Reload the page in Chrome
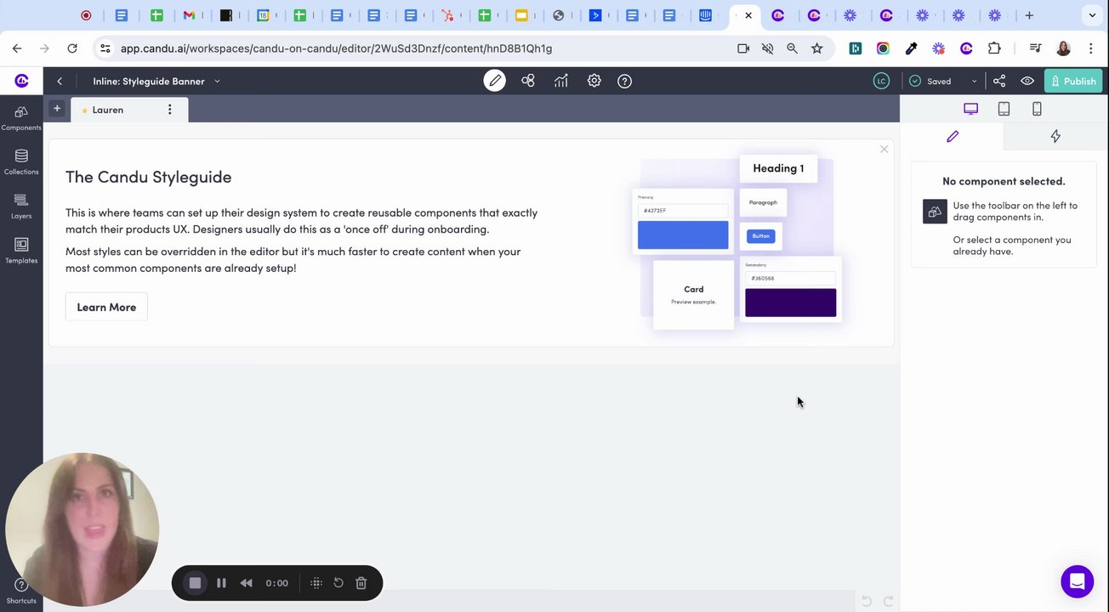1109x612 pixels. click(x=72, y=48)
